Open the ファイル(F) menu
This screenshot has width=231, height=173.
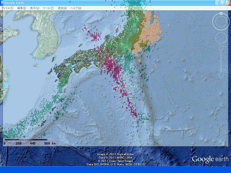click(7, 8)
